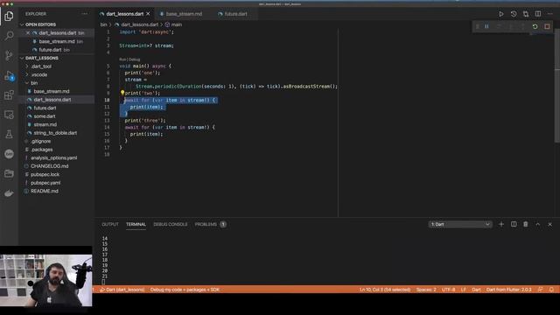Show code actions lightbulb on line 9
The width and height of the screenshot is (560, 315).
(x=122, y=93)
